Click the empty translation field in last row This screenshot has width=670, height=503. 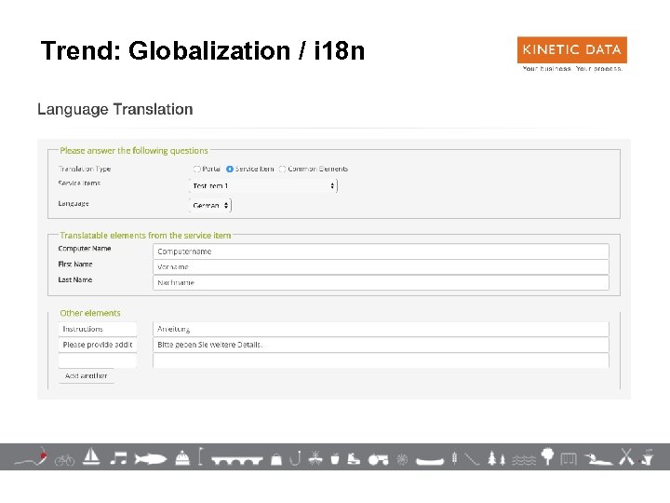380,360
